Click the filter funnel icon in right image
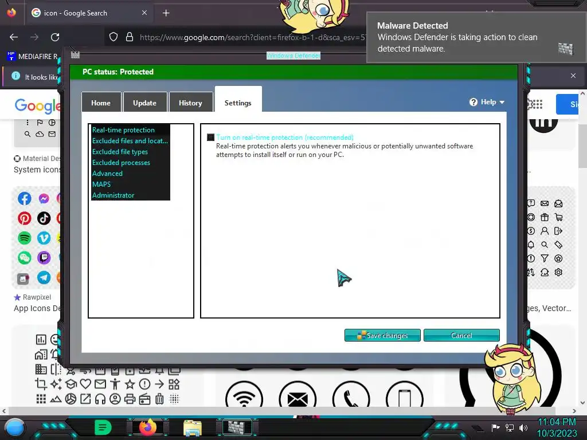 pyautogui.click(x=545, y=258)
